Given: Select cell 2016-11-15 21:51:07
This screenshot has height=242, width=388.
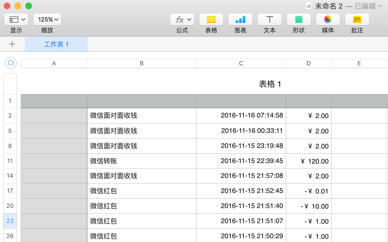Looking at the screenshot, I should tap(241, 221).
